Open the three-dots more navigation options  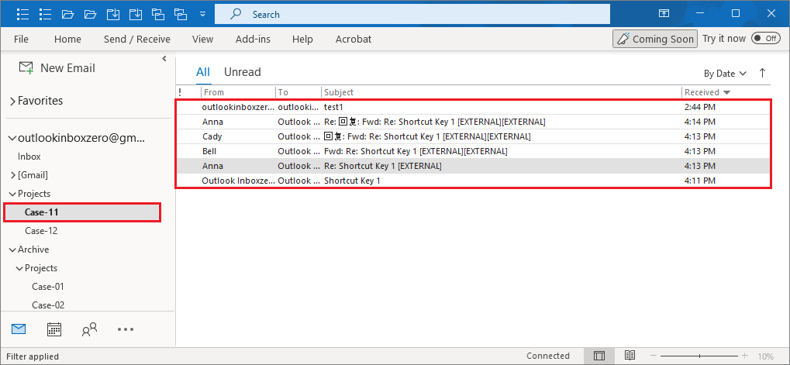[126, 329]
